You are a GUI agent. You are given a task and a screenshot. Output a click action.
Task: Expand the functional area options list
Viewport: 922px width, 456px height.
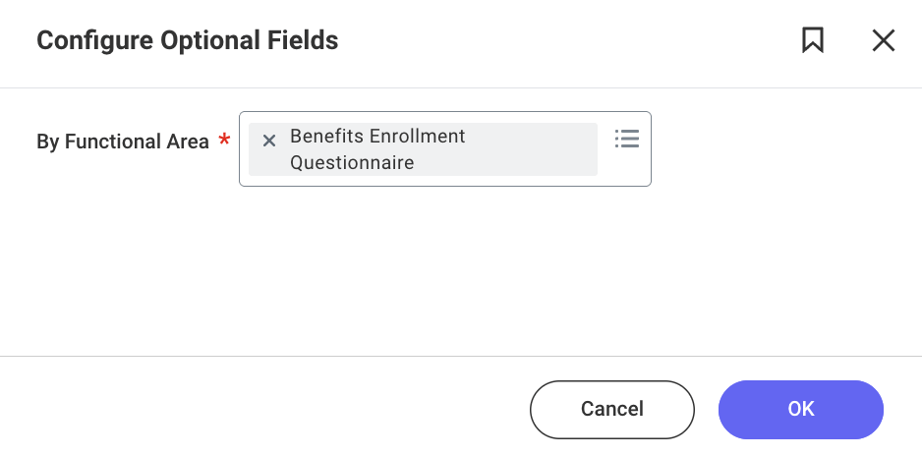point(627,139)
